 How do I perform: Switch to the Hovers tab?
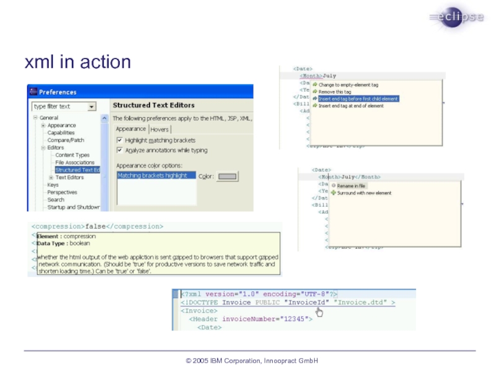click(x=159, y=130)
